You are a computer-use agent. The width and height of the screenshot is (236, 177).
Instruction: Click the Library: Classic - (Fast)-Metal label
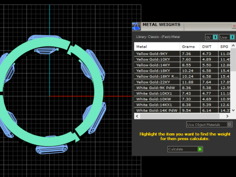coord(158,37)
